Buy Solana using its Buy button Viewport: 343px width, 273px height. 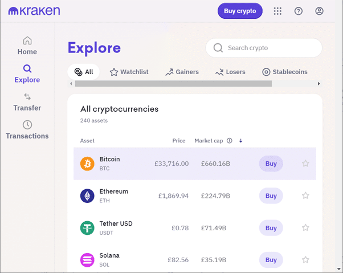click(x=271, y=260)
